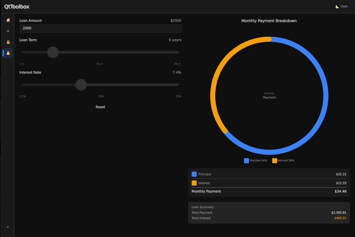Click the Total Interest amount $482.81
Screen dimensions: 355x237
[340, 218]
